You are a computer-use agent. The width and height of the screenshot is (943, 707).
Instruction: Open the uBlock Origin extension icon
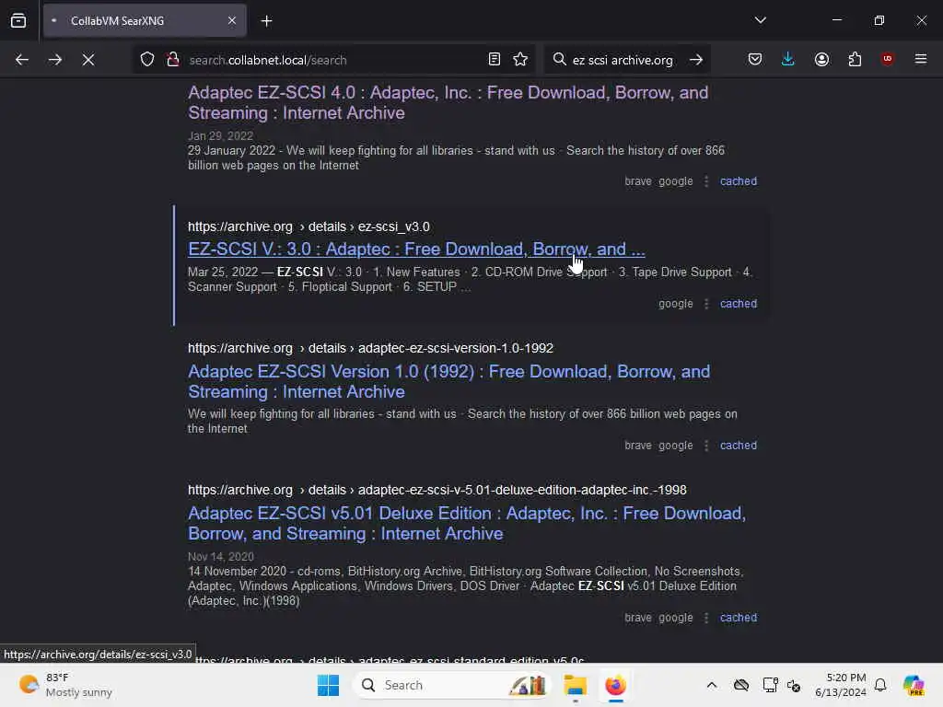click(887, 59)
